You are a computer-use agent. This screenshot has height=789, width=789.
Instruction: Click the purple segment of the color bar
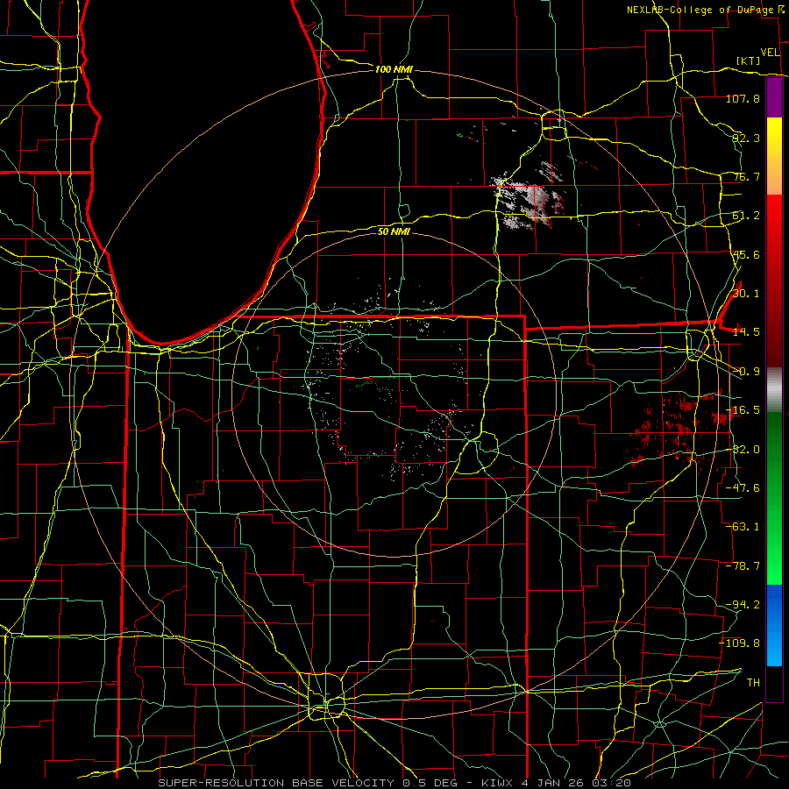coord(774,97)
